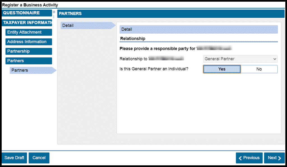
Task: Open the Relationship dropdown showing General Partner
Action: pos(240,59)
